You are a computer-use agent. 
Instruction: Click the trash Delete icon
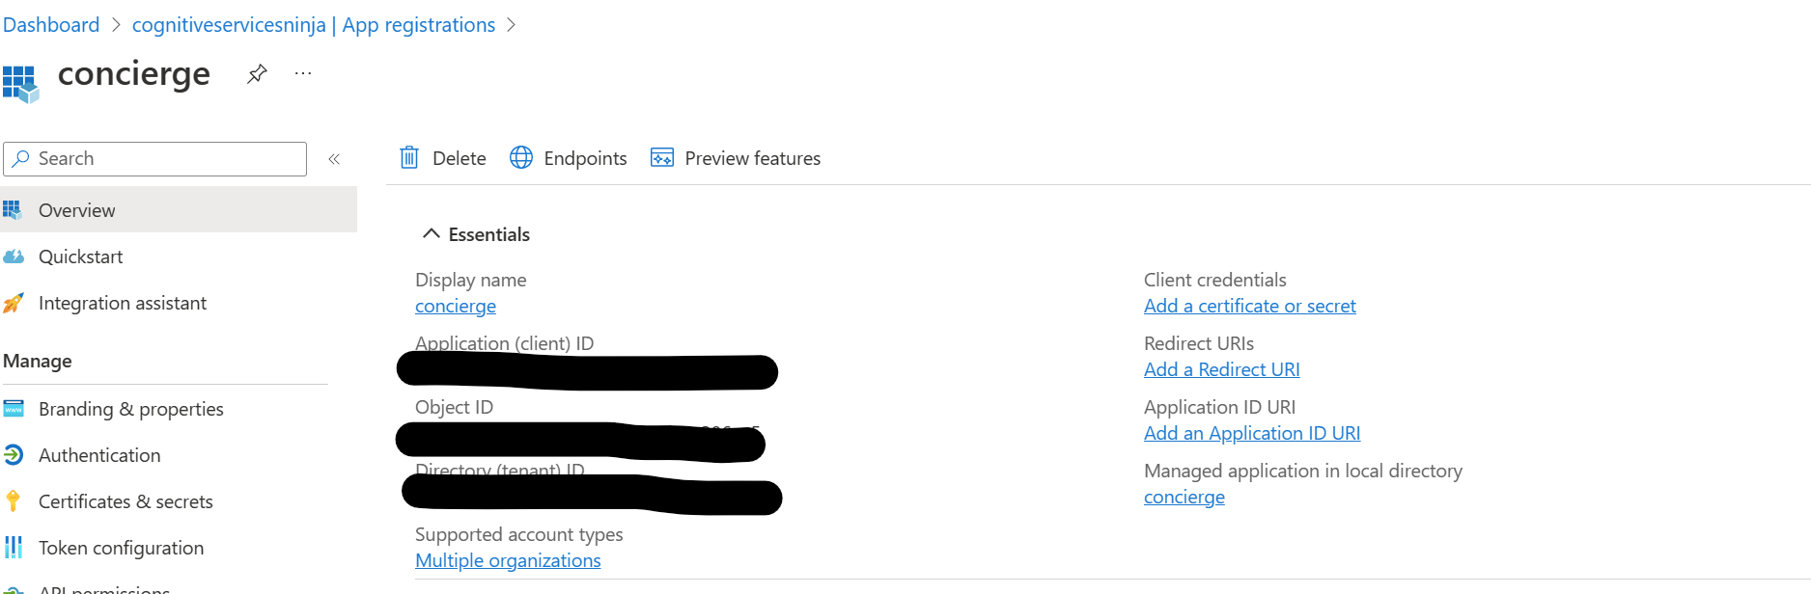pyautogui.click(x=409, y=158)
